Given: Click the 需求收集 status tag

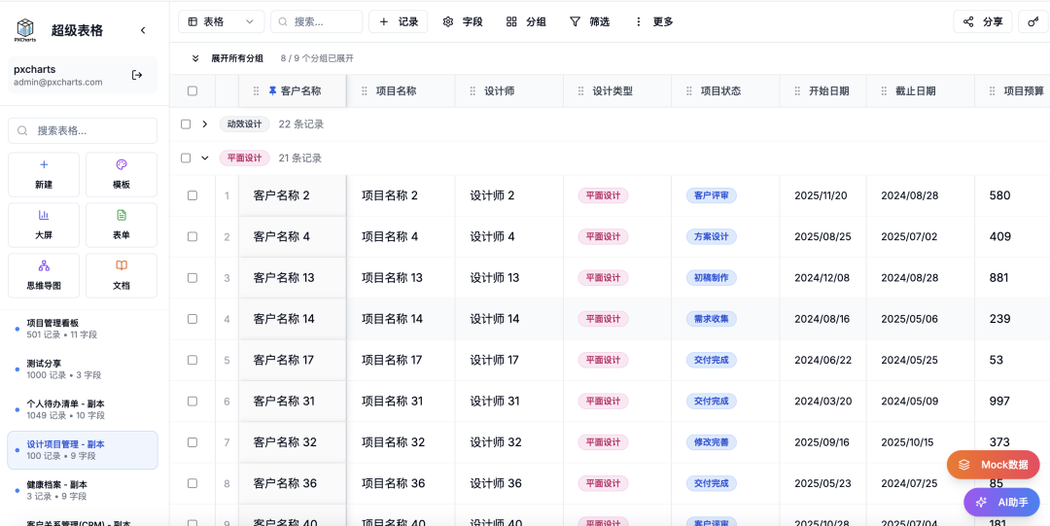Looking at the screenshot, I should coord(711,319).
